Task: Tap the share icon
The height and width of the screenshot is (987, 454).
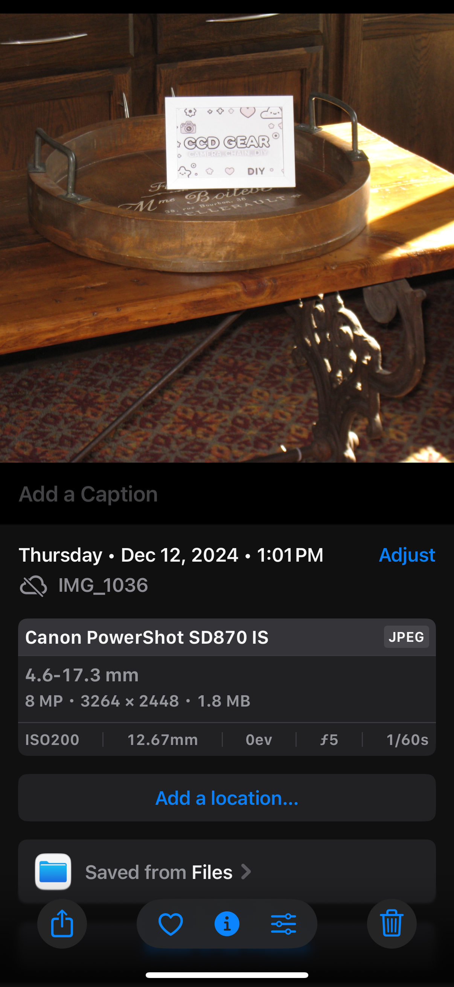Action: [x=62, y=923]
